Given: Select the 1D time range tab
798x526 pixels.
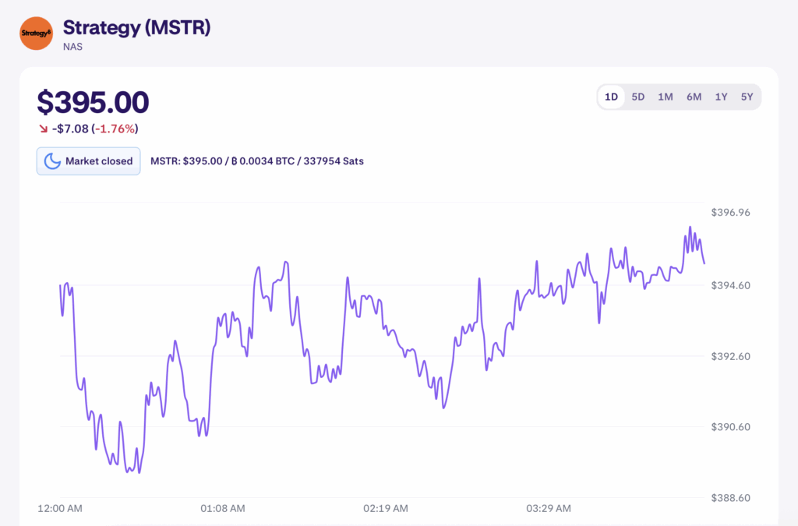Looking at the screenshot, I should pos(611,97).
